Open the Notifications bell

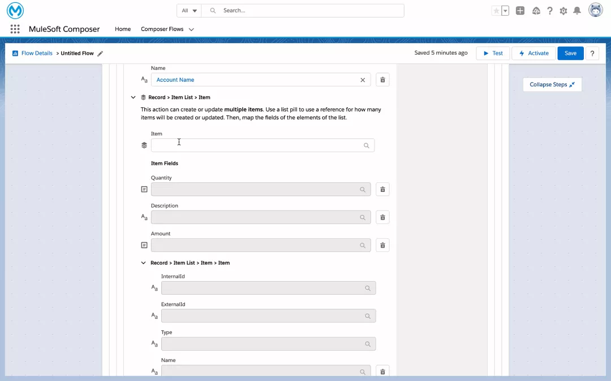(577, 11)
